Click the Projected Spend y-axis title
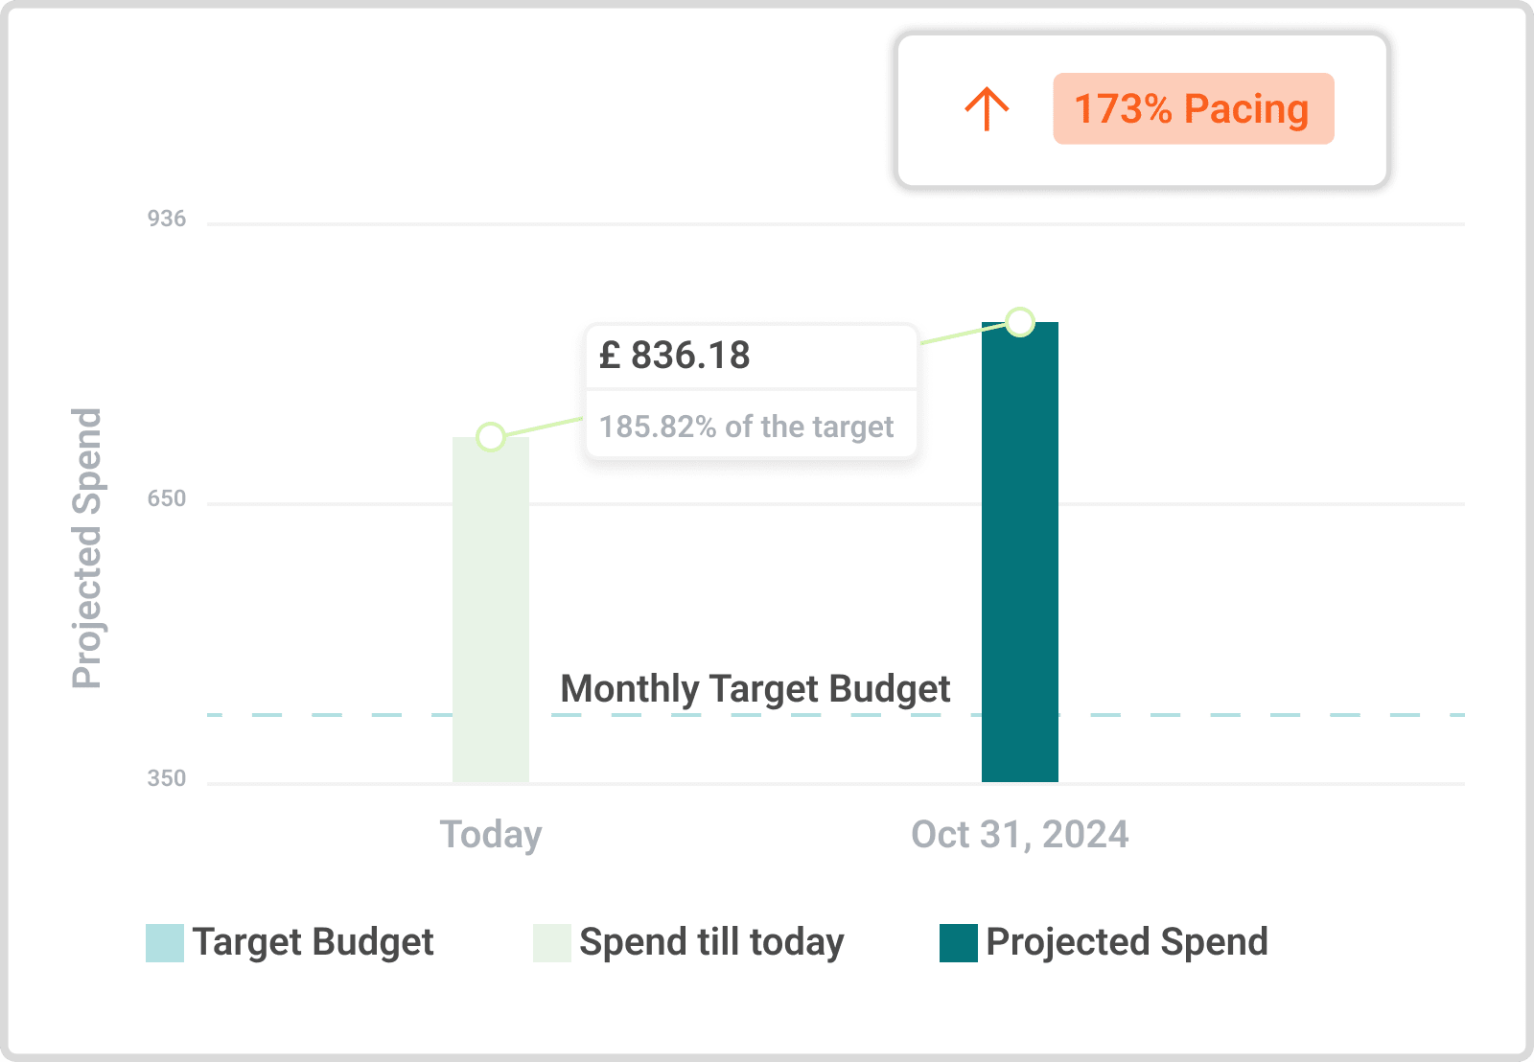 (87, 548)
